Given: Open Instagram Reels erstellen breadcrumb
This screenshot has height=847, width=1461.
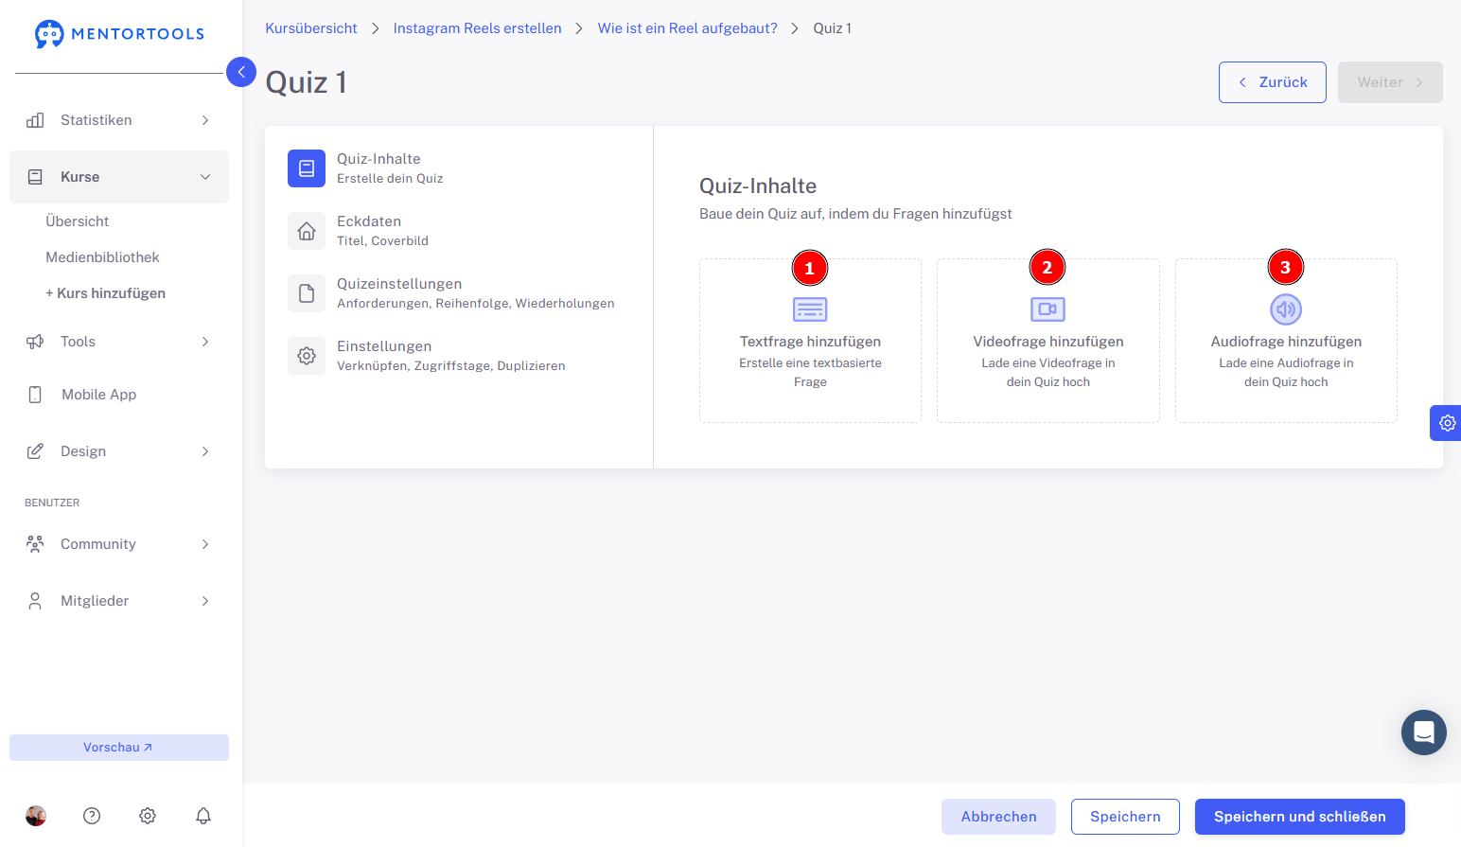Looking at the screenshot, I should (x=477, y=28).
